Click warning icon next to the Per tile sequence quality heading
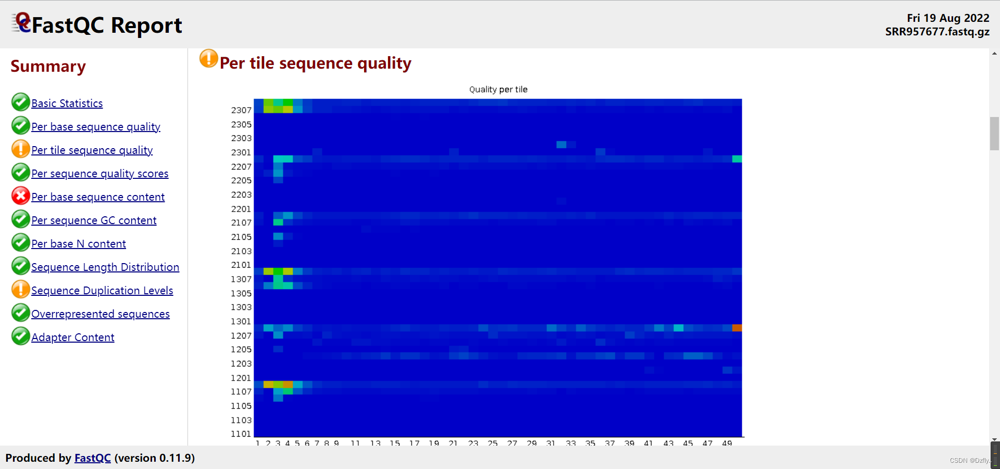Viewport: 1000px width, 469px height. pyautogui.click(x=208, y=59)
